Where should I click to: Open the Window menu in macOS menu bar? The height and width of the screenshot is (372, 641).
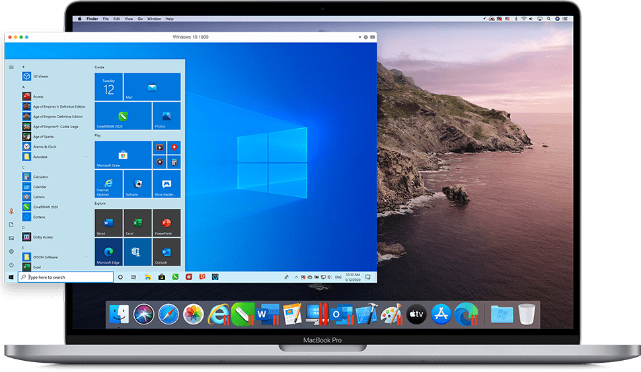click(154, 19)
